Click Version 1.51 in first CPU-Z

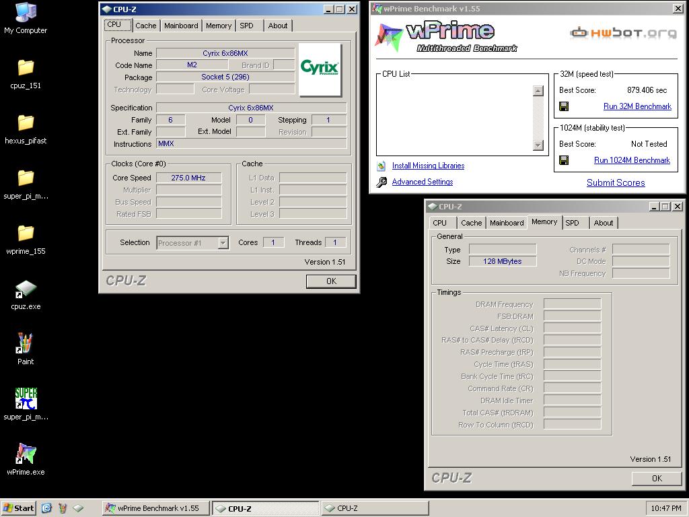[x=325, y=262]
